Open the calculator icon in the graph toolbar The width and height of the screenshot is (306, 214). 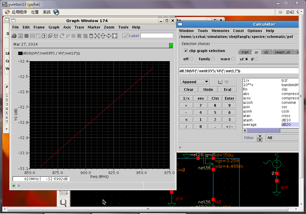(91, 36)
